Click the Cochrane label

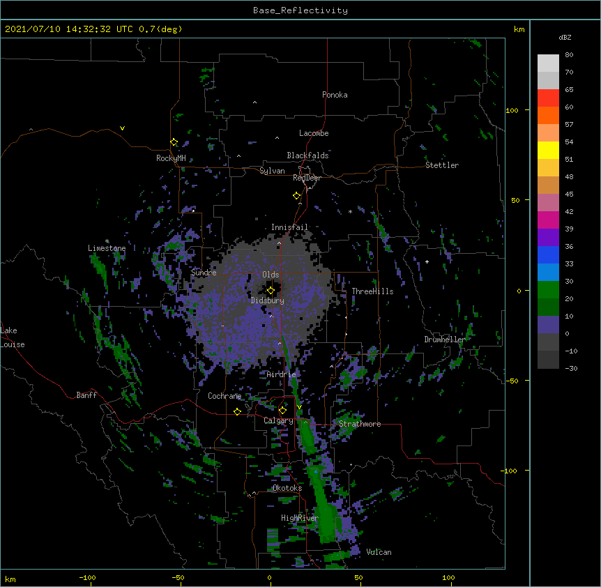click(225, 396)
